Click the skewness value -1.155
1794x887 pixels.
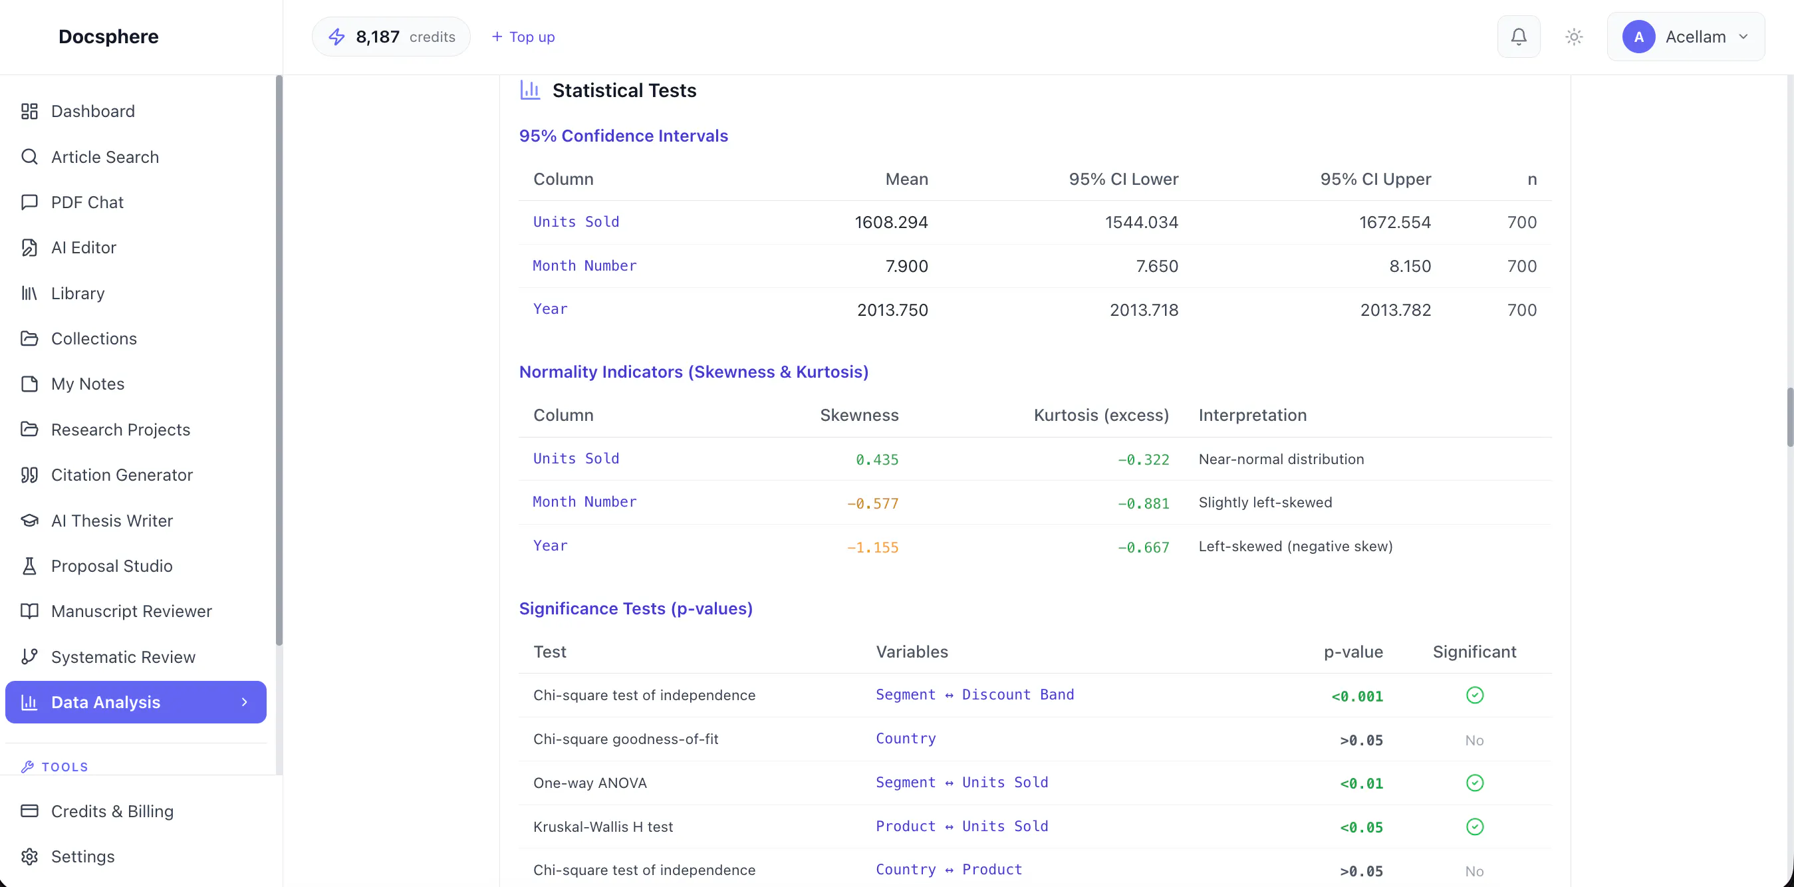point(872,547)
